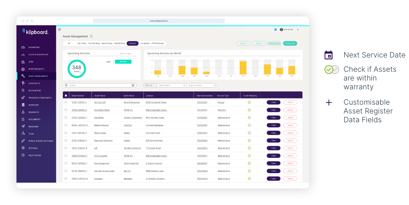Viewport: 409px width, 205px height.
Task: Open Mobile Workflow Forms pencil icon
Action: pos(23,141)
